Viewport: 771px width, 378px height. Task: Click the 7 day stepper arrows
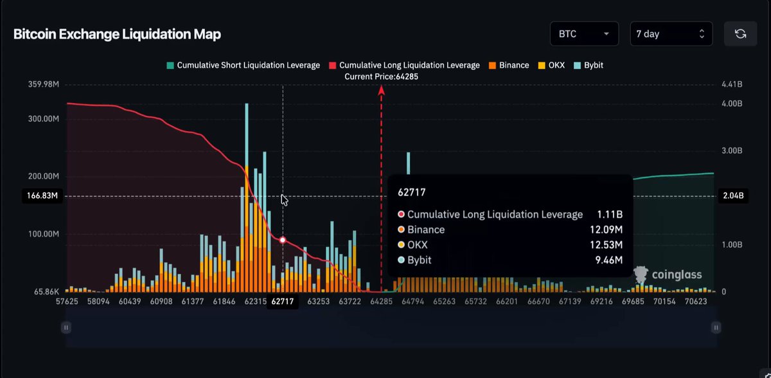[702, 34]
